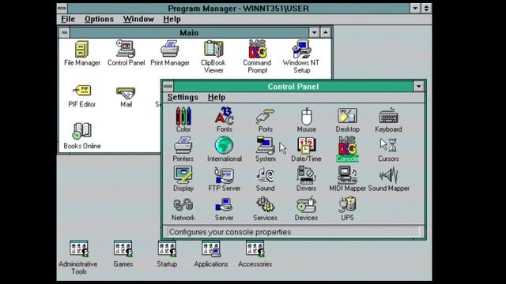Click the 'Configures your console properties' status text
Viewport: 506px width, 284px height.
[230, 232]
